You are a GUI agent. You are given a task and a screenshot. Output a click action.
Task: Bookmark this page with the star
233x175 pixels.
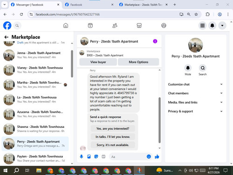pyautogui.click(x=196, y=14)
